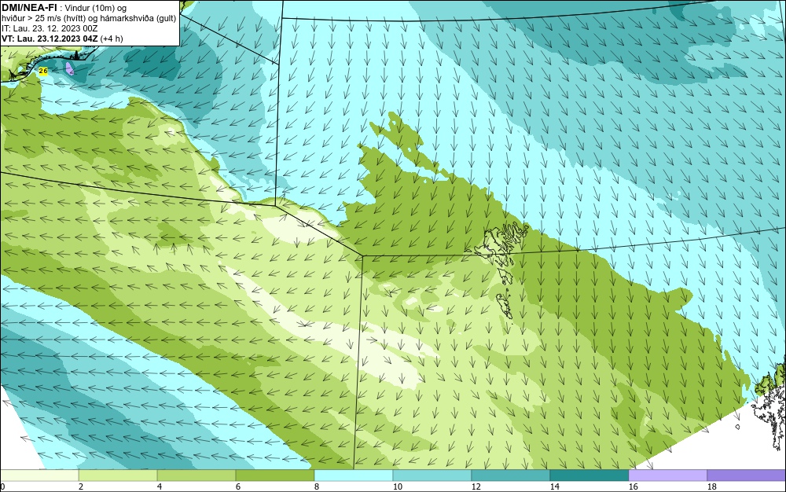Click the "DMI/NEA-FI" title text
The width and height of the screenshot is (786, 492).
tap(28, 7)
